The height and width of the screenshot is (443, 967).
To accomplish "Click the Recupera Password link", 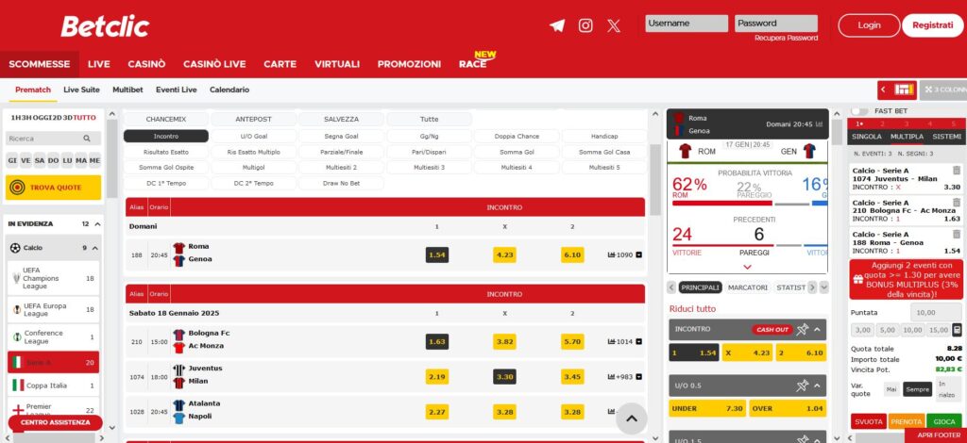I will pyautogui.click(x=786, y=38).
